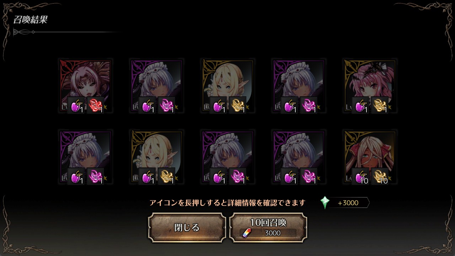Click the green crystal currency icon

325,203
